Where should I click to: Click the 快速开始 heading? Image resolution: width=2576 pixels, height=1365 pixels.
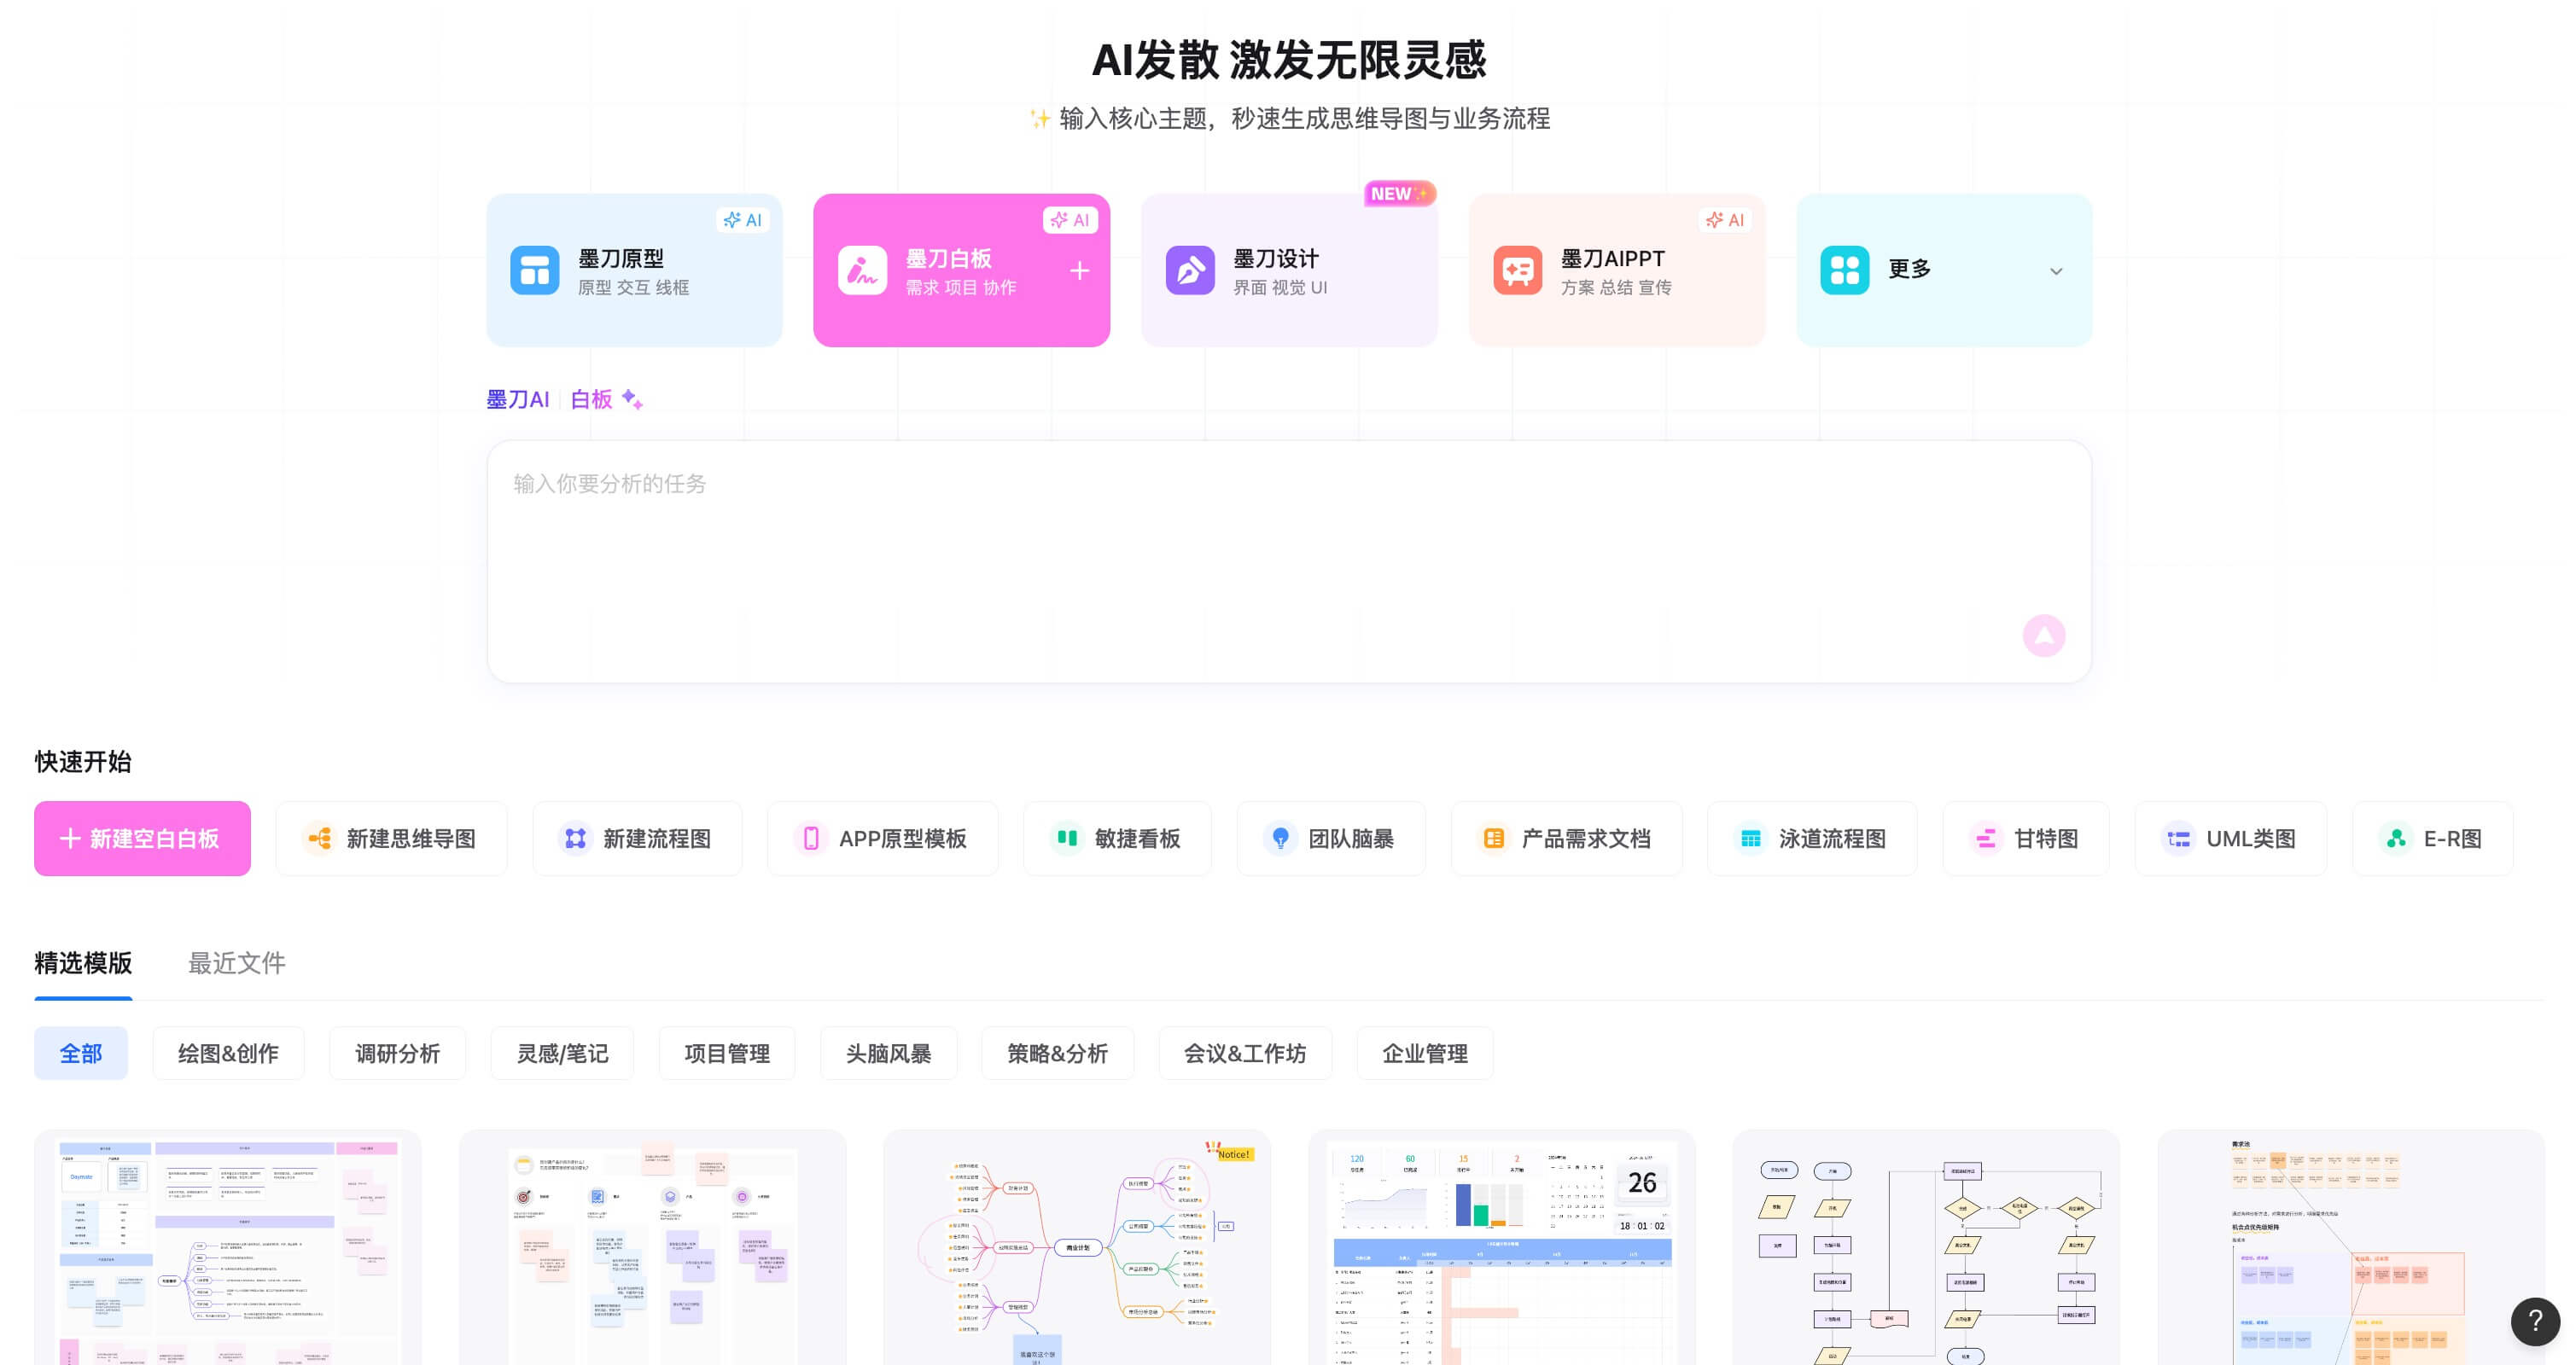(83, 762)
